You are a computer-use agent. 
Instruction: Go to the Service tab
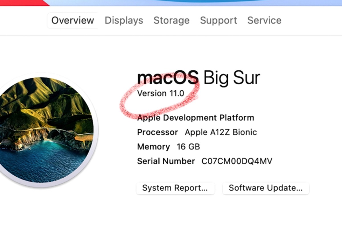click(x=264, y=21)
